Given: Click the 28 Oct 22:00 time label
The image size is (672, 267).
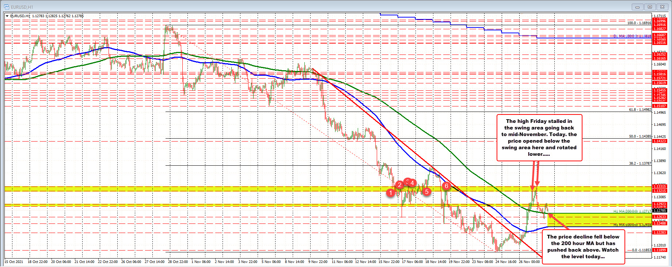Looking at the screenshot, I should [x=178, y=262].
